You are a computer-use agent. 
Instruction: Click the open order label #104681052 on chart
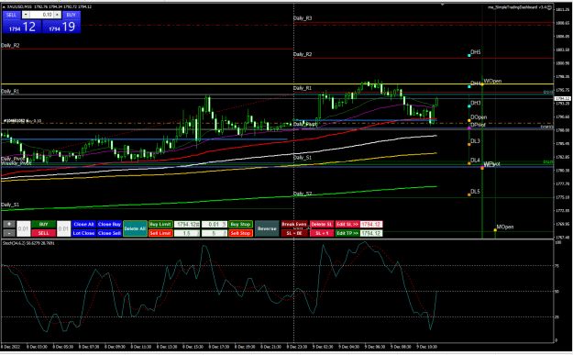coord(22,121)
